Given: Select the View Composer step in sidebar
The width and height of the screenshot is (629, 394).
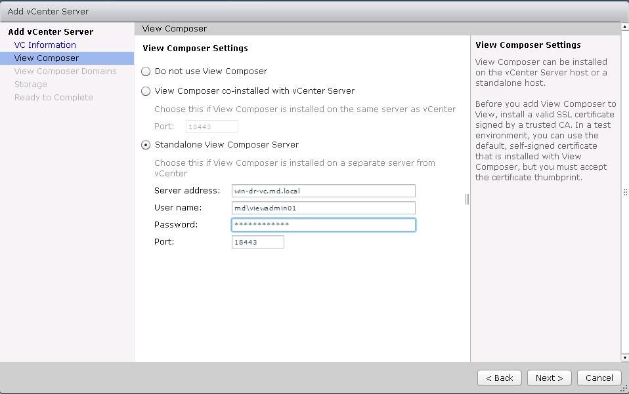Looking at the screenshot, I should click(x=47, y=58).
